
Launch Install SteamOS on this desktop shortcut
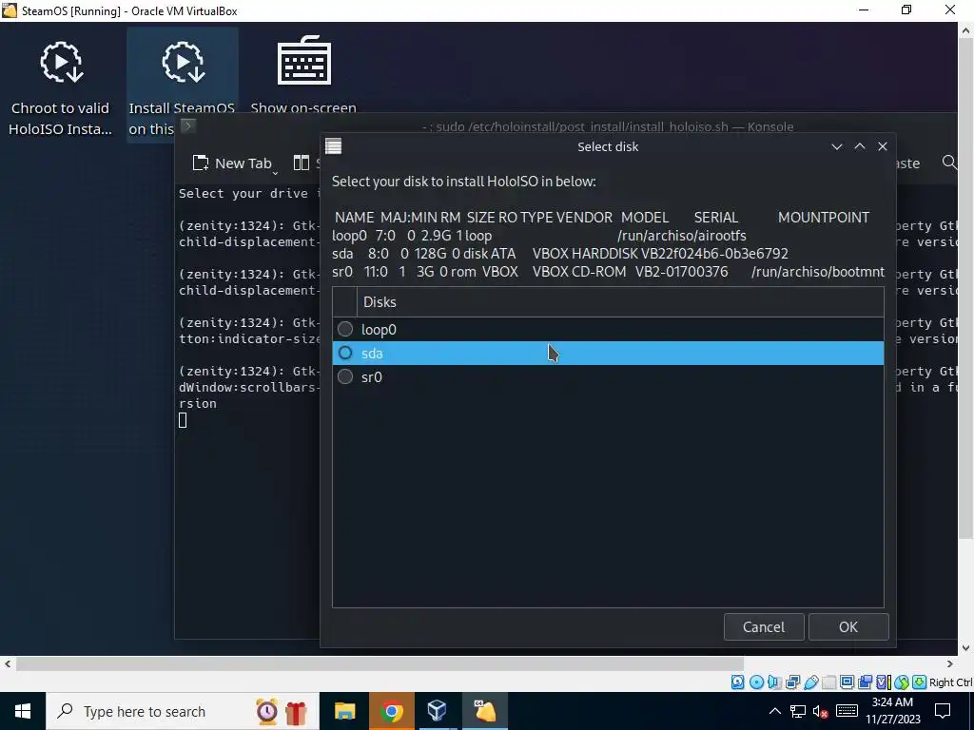pyautogui.click(x=182, y=86)
